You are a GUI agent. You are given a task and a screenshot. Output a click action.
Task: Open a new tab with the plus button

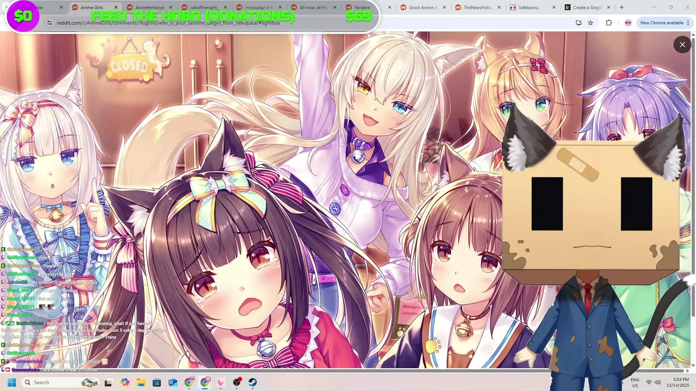pos(622,8)
